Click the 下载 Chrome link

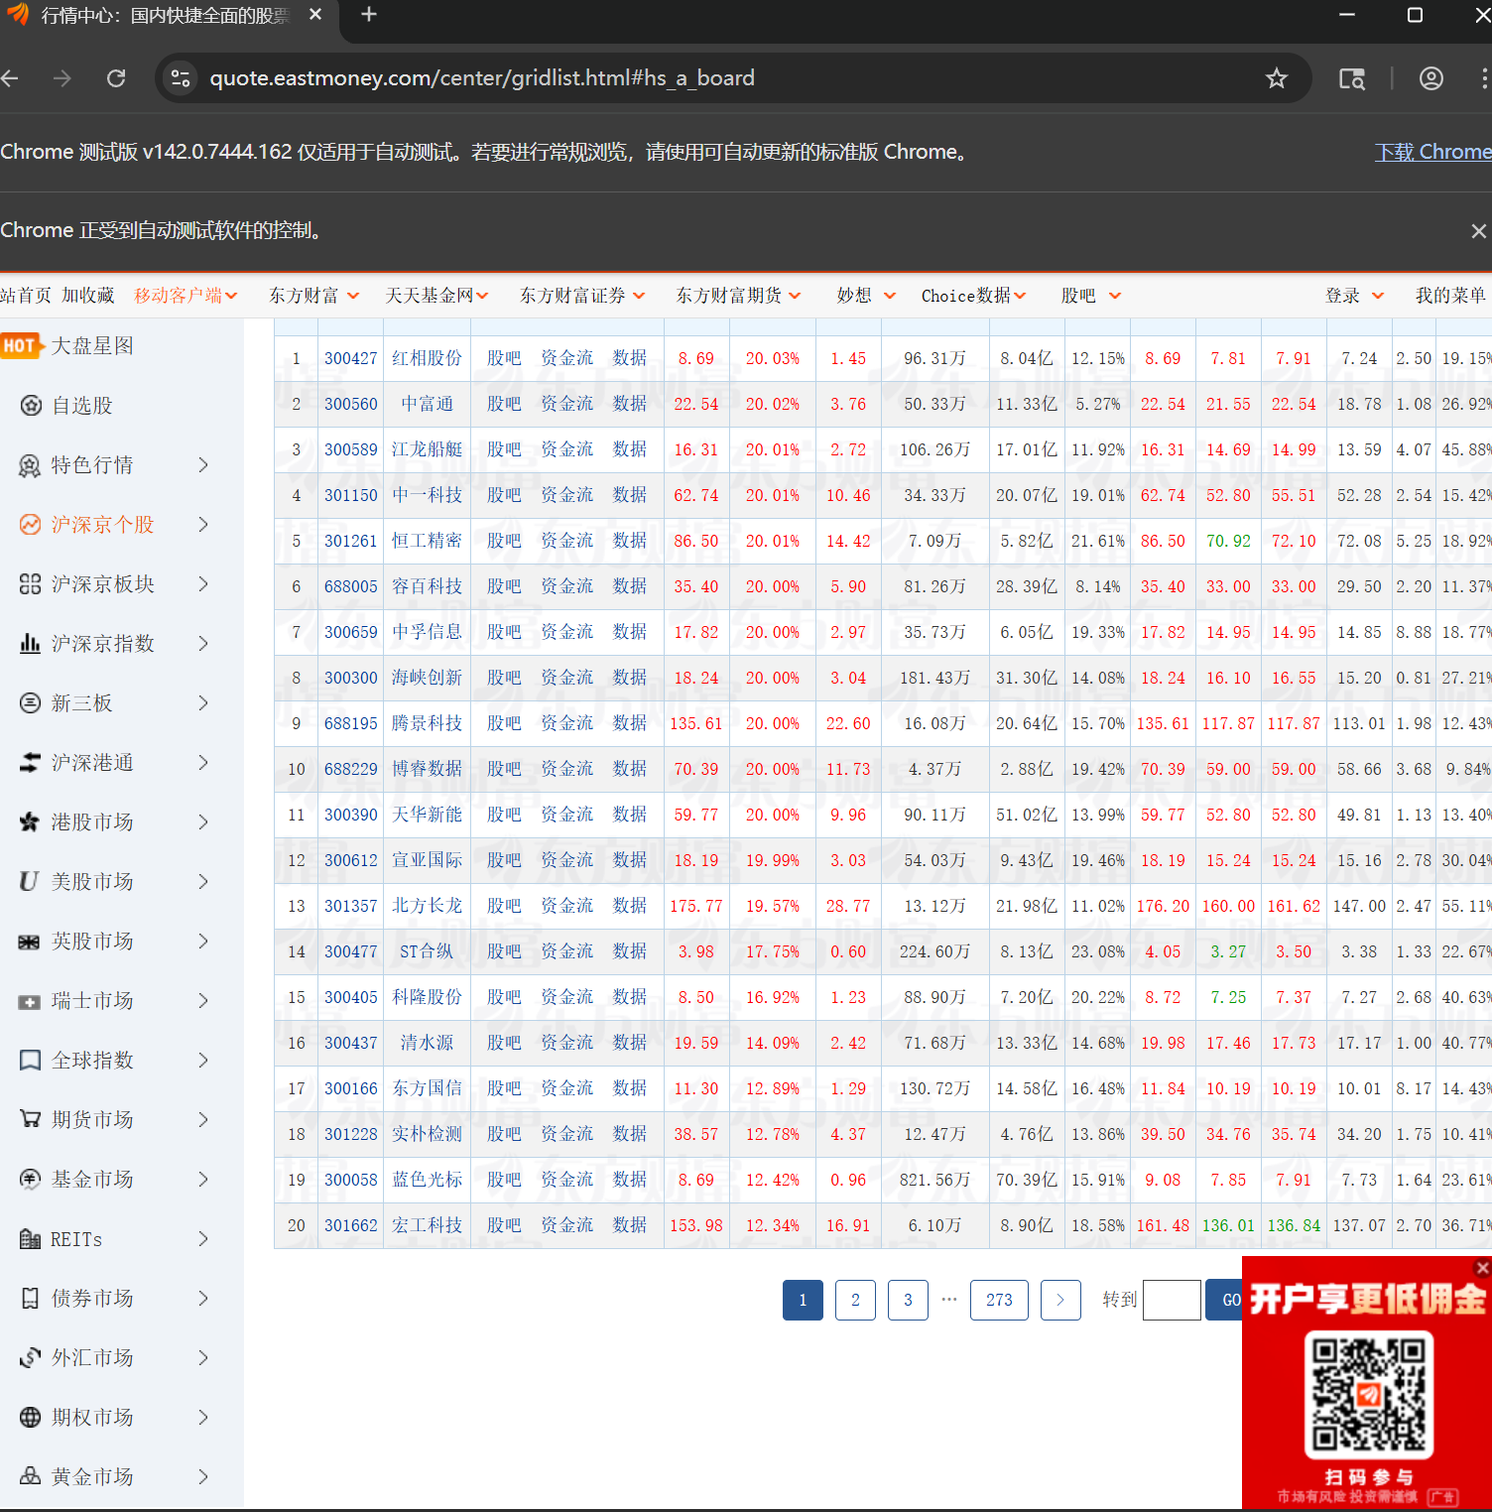point(1433,152)
